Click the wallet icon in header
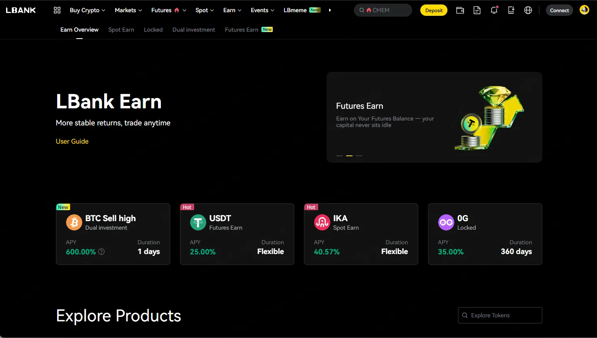Viewport: 597px width, 338px height. tap(460, 11)
